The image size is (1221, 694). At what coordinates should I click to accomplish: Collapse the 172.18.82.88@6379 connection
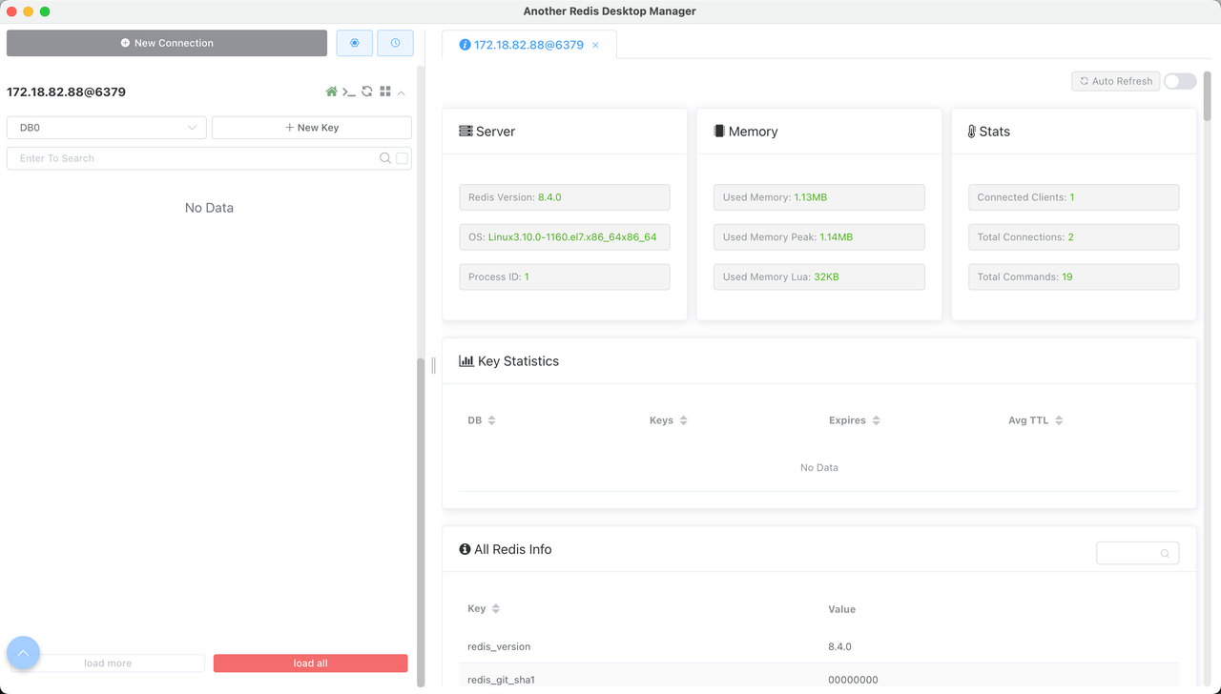click(402, 92)
